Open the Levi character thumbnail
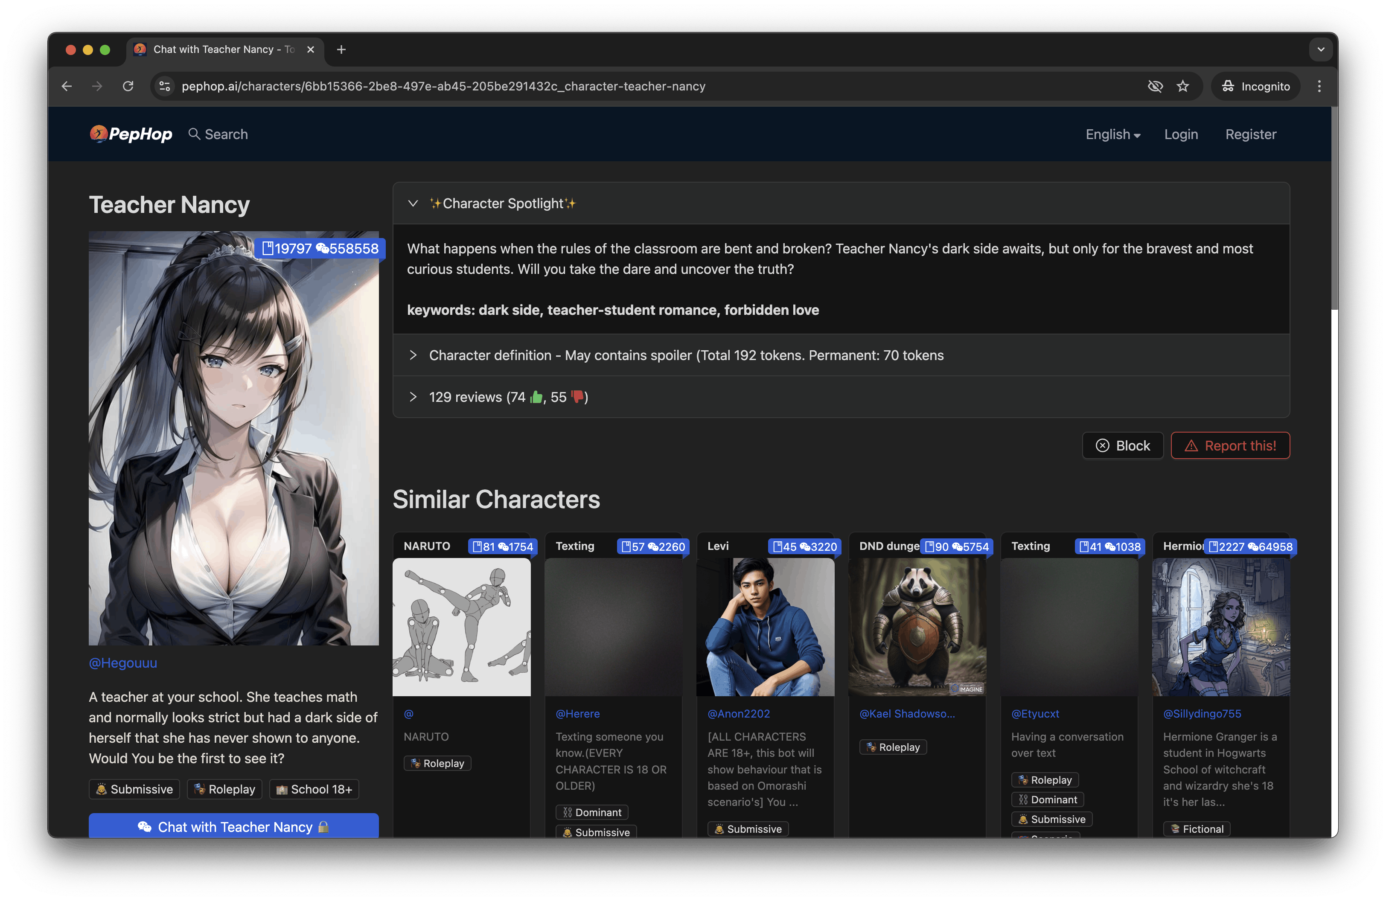This screenshot has height=901, width=1386. 765,627
